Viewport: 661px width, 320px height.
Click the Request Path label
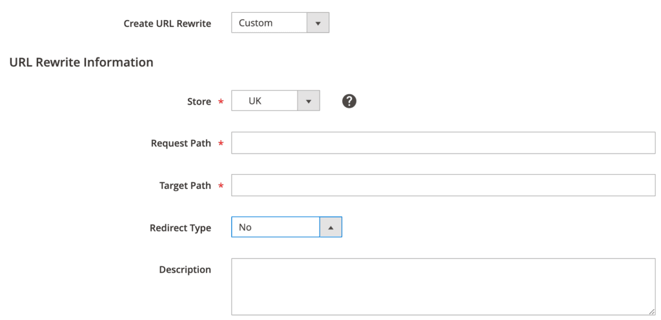click(181, 143)
